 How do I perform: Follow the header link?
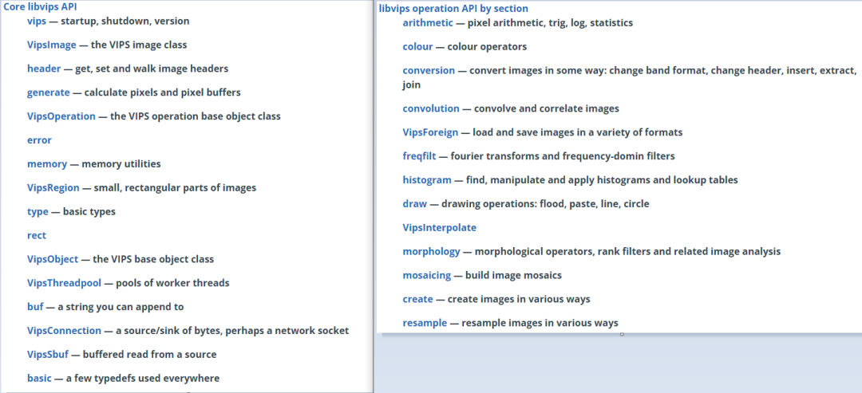42,69
